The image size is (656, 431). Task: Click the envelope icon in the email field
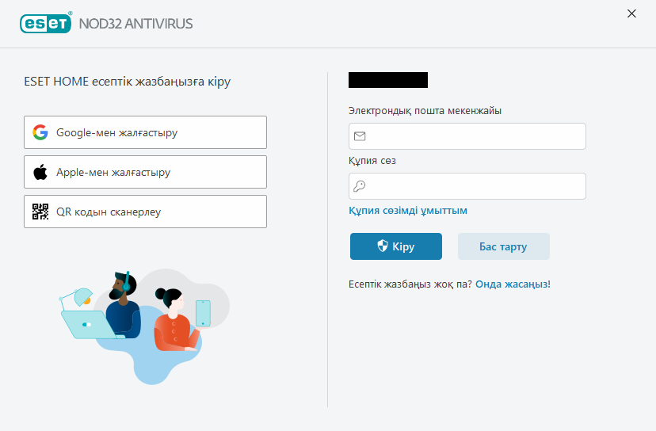360,136
